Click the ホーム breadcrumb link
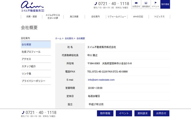 pos(58,38)
